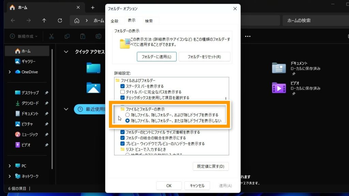
Task: Click the paste clipboard icon
Action: [x=82, y=36]
